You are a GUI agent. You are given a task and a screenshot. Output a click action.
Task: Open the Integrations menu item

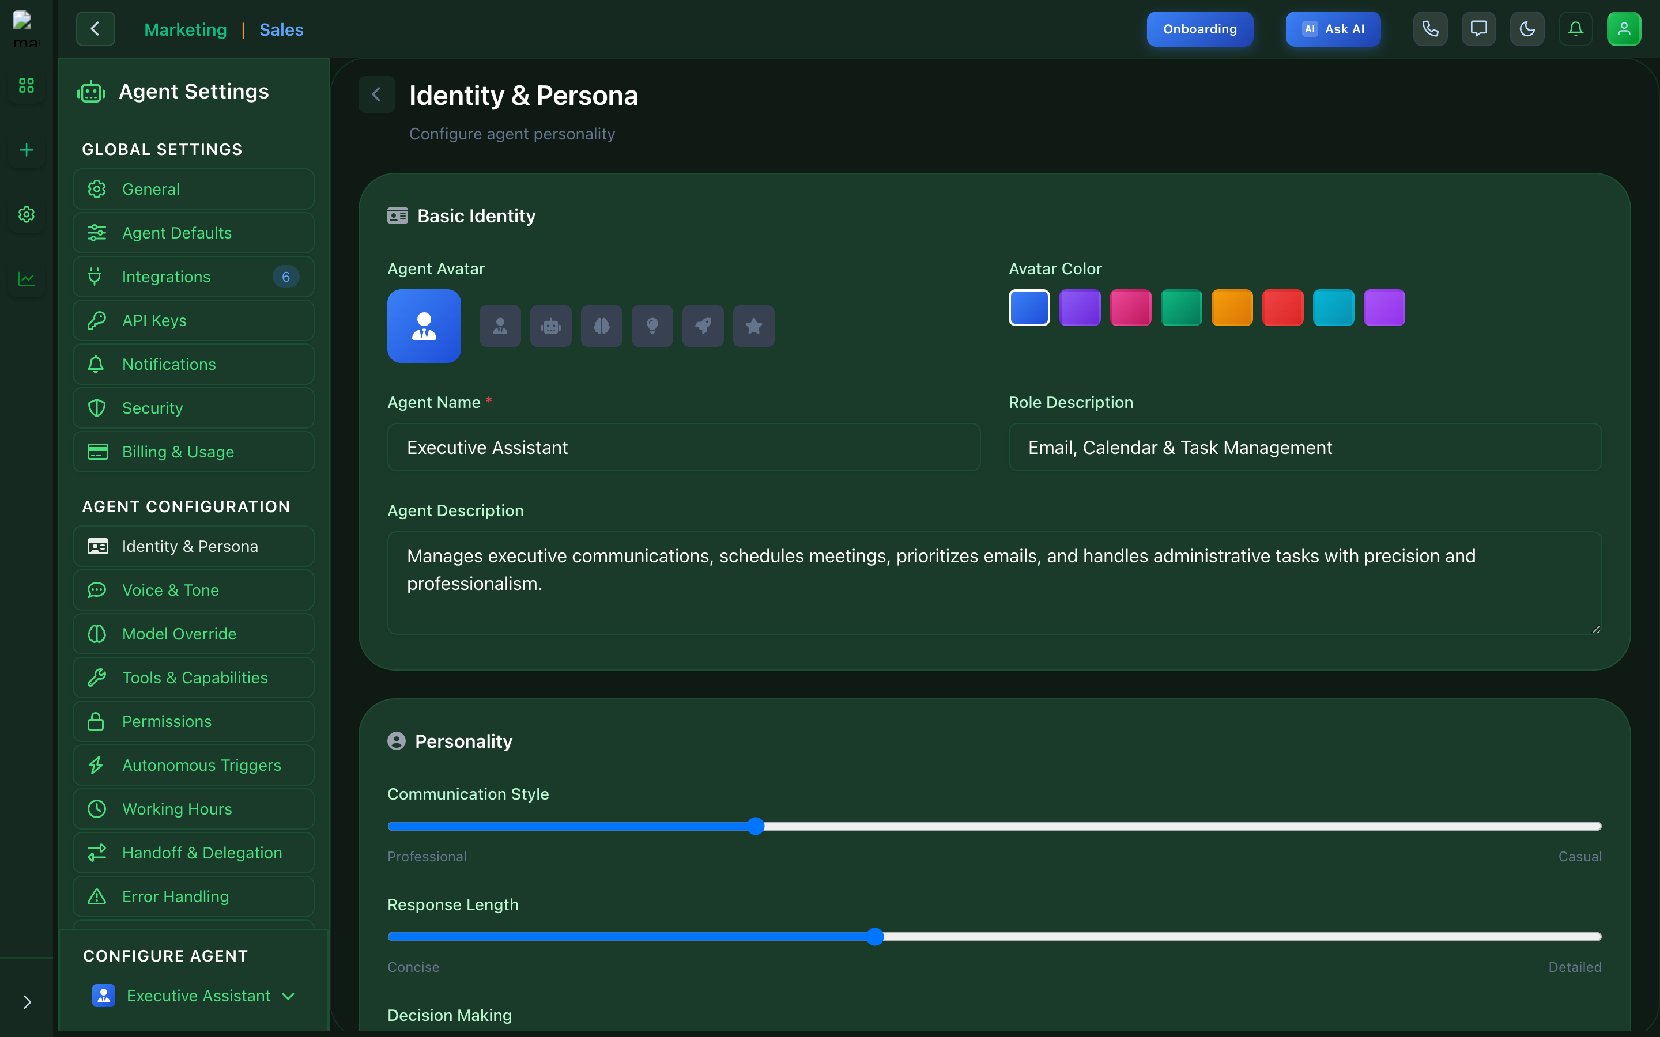point(194,277)
